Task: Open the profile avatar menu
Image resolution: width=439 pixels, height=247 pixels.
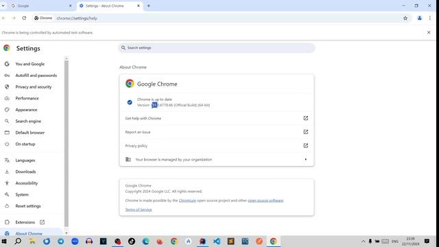Action: click(x=419, y=19)
